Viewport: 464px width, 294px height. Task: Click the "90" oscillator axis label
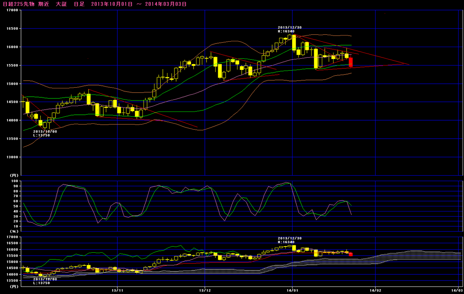pos(16,186)
